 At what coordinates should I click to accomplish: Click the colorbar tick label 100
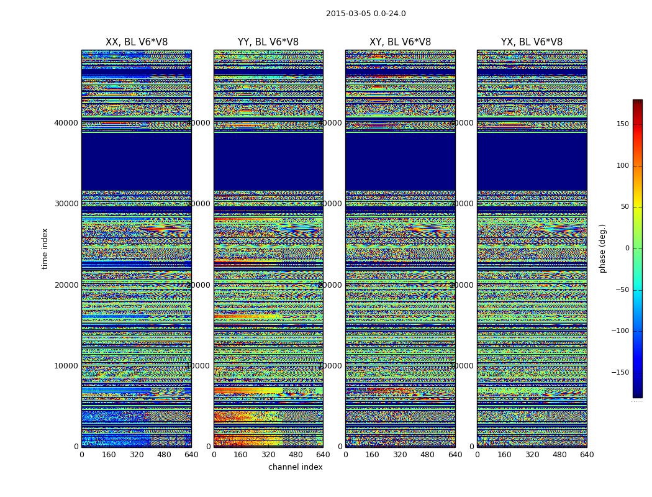(623, 165)
